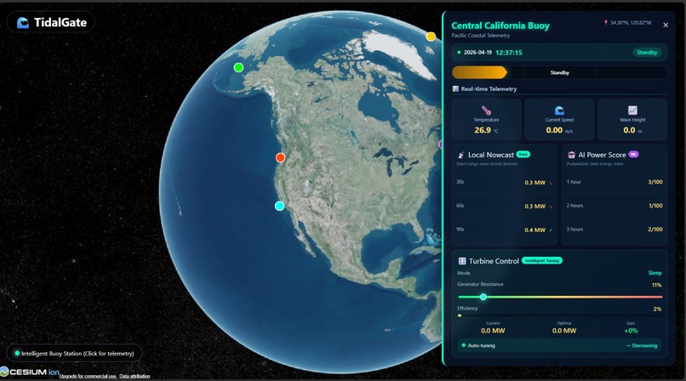Adjust the Generator Resistance slider handle
The width and height of the screenshot is (686, 381).
483,297
